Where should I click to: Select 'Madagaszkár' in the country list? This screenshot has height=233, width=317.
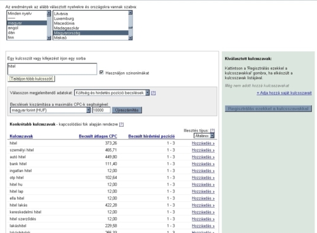(91, 28)
